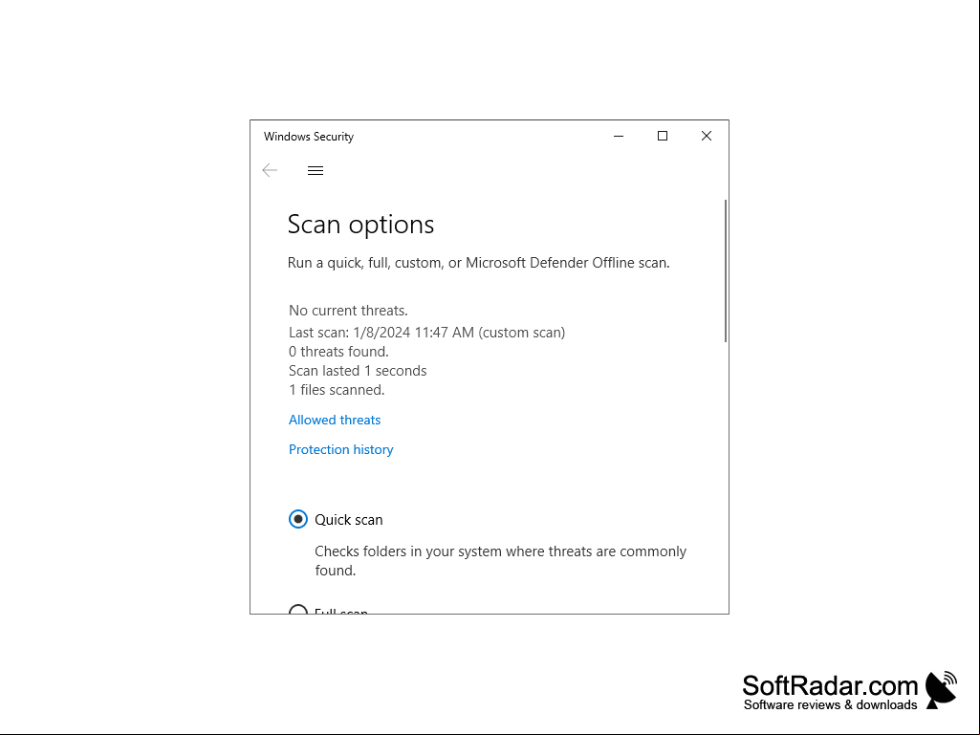
Task: Click the Quick scan description text
Action: (x=501, y=561)
